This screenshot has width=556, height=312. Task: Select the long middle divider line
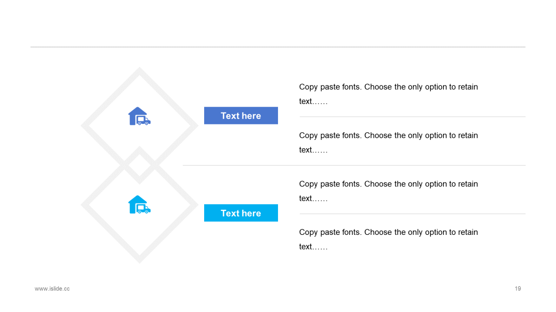[354, 165]
